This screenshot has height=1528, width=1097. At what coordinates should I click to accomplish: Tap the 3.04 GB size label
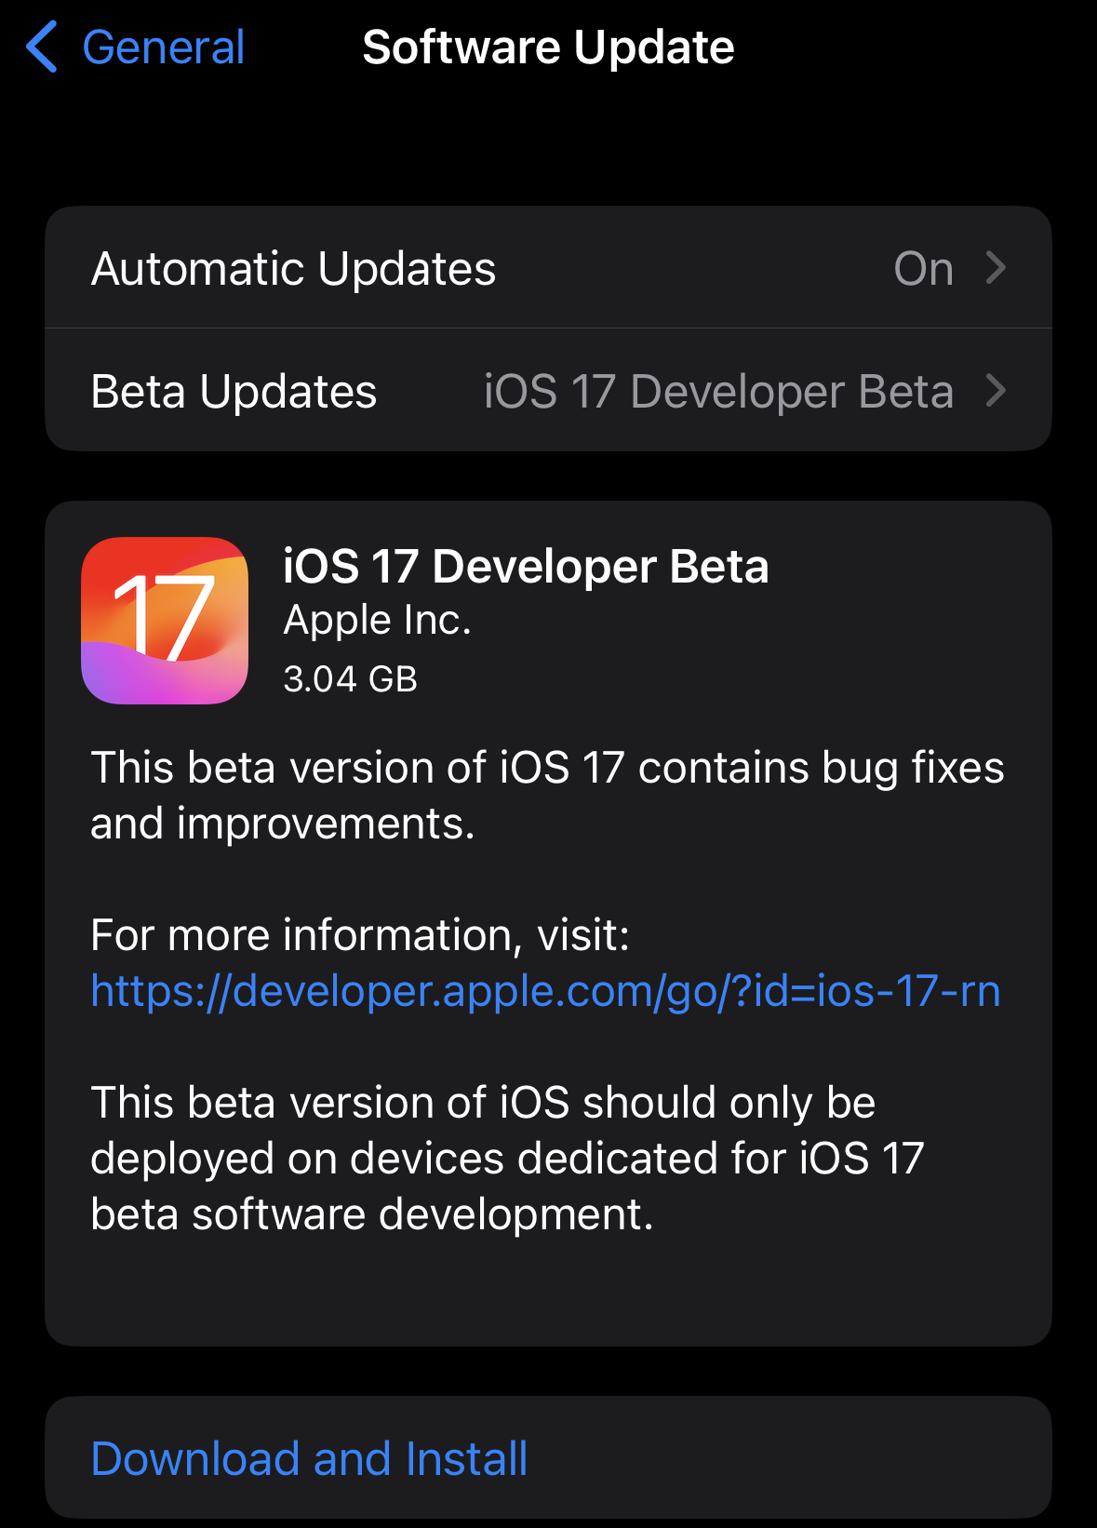pyautogui.click(x=350, y=679)
